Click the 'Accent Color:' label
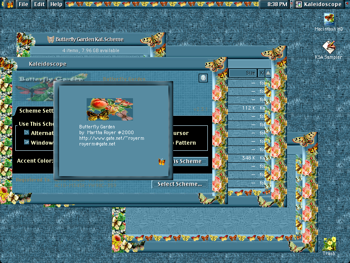The height and width of the screenshot is (263, 350). pos(35,160)
